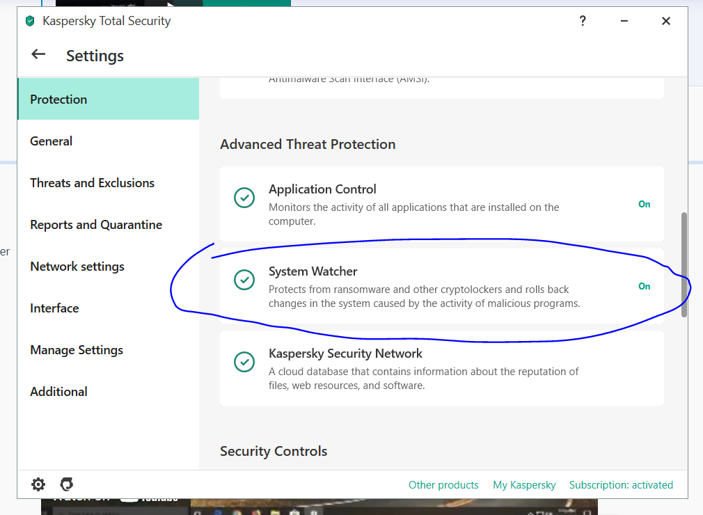The width and height of the screenshot is (703, 515).
Task: Click the Settings page title
Action: pyautogui.click(x=95, y=56)
